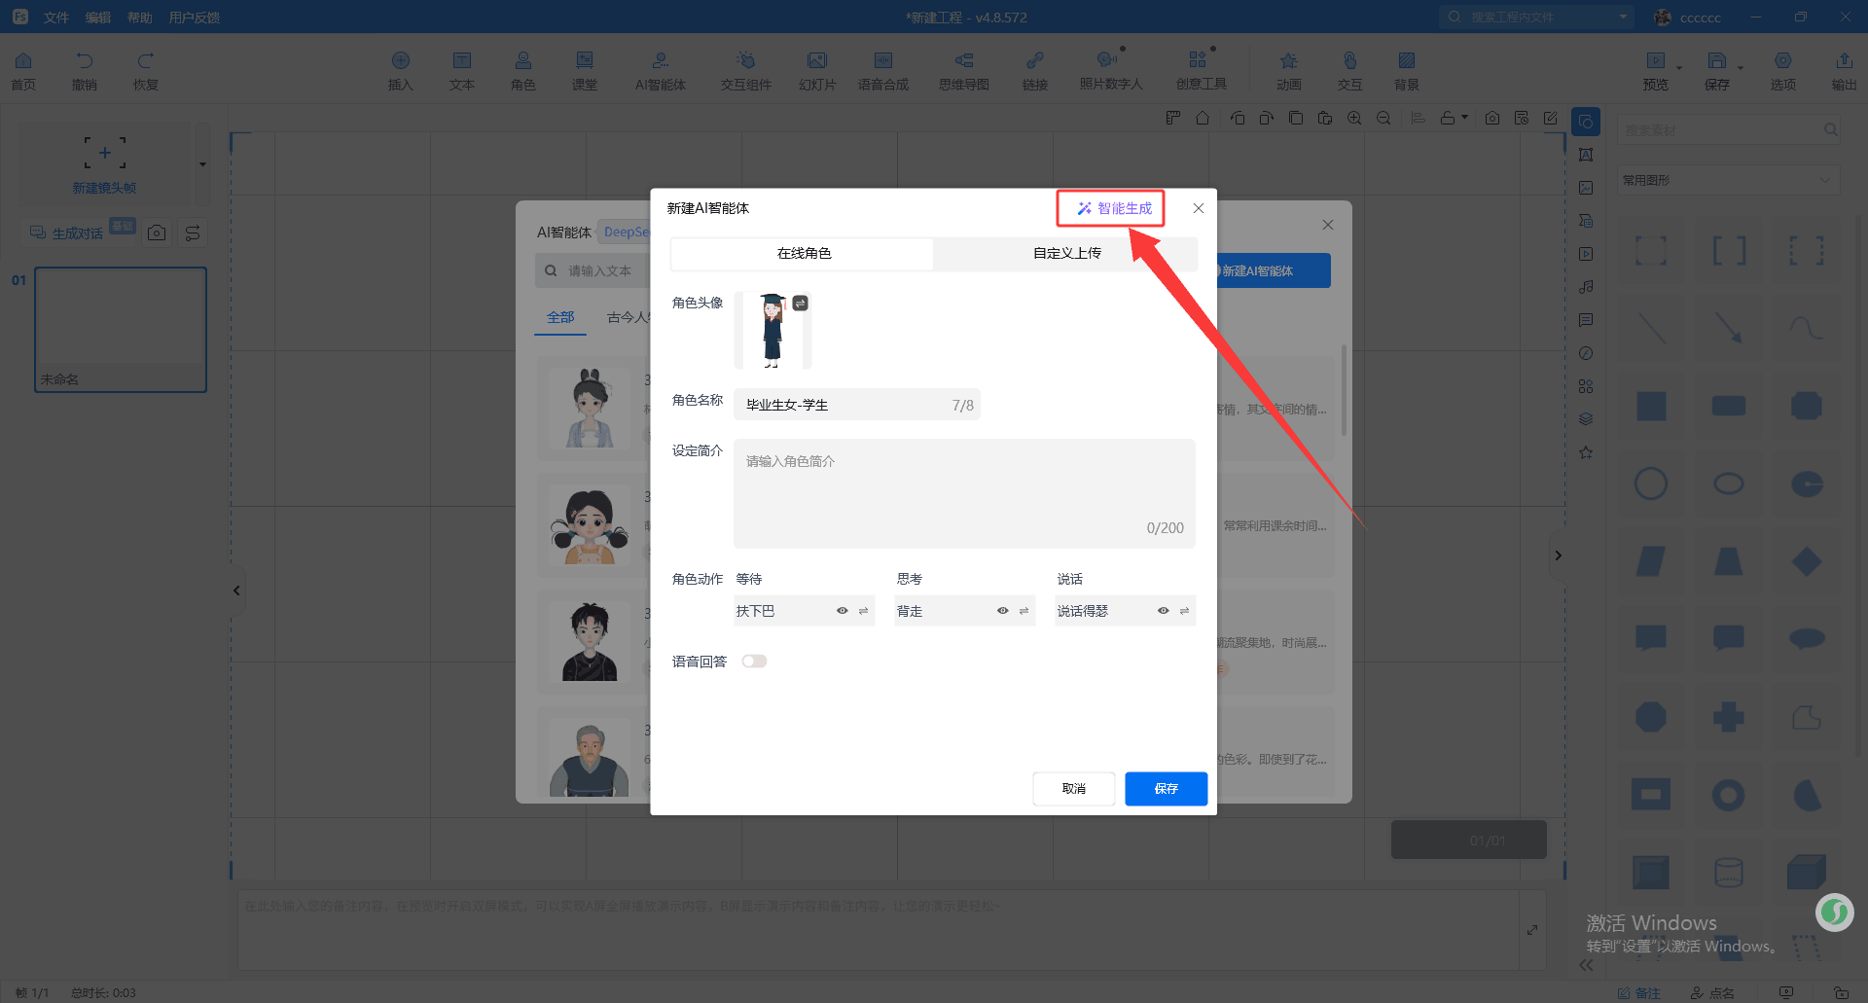
Task: Open the 文件 menu
Action: (55, 18)
